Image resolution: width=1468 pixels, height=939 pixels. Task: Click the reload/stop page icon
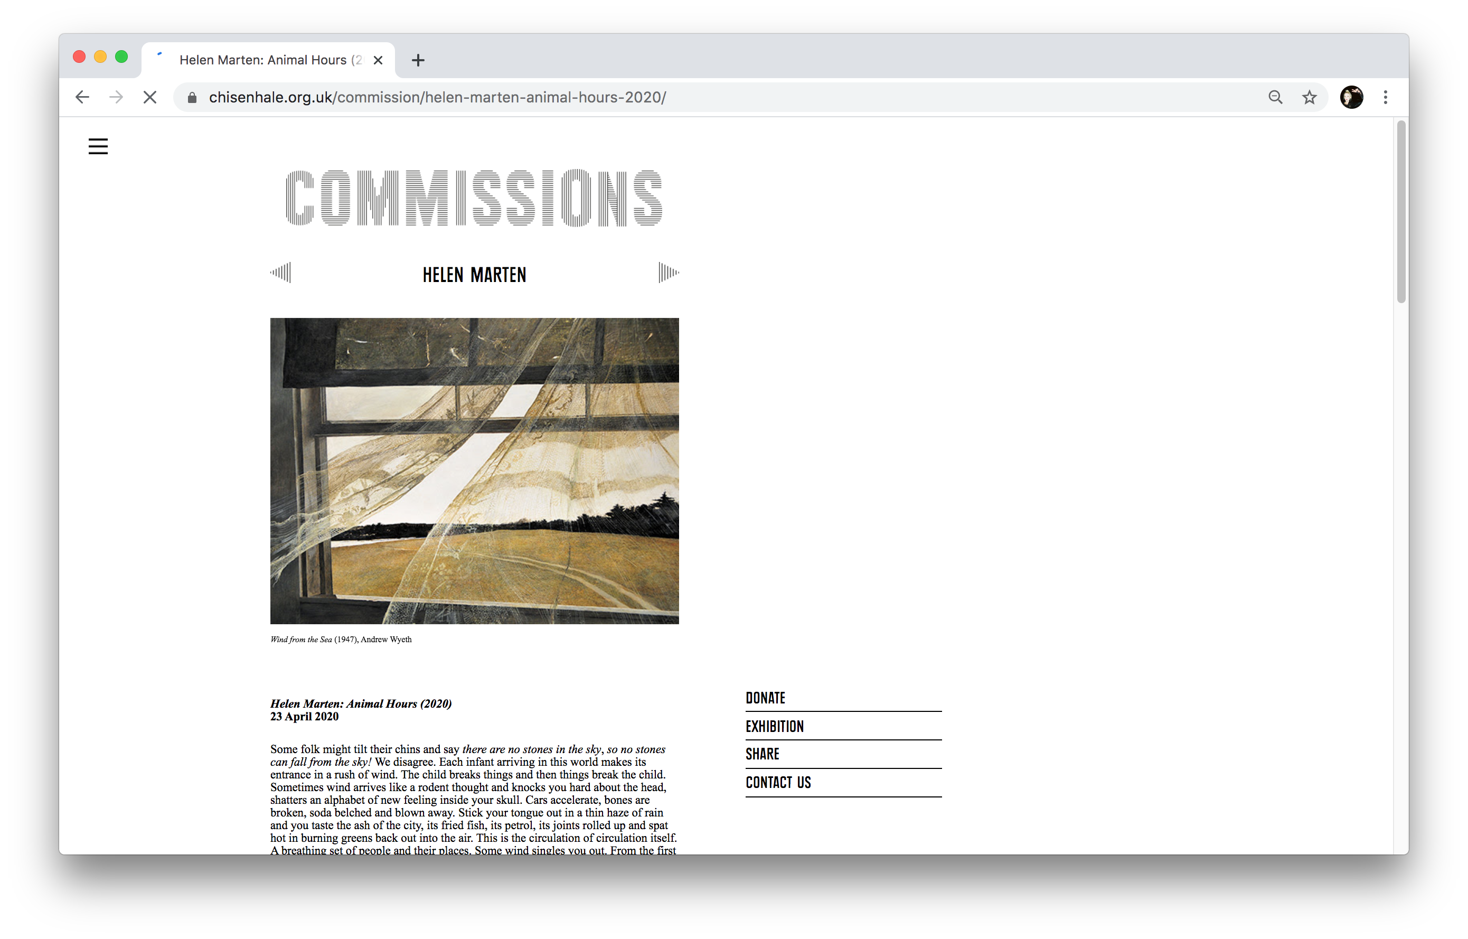150,97
